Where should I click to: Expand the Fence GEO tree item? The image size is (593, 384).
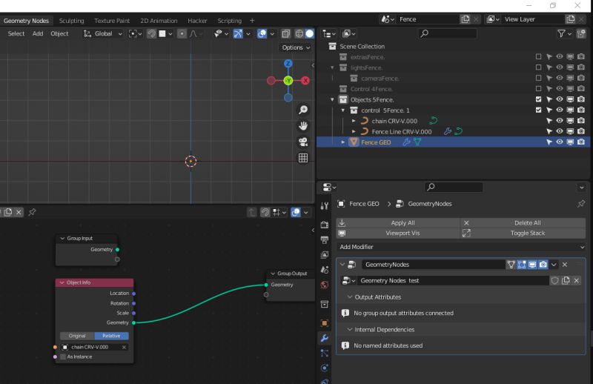click(x=343, y=142)
